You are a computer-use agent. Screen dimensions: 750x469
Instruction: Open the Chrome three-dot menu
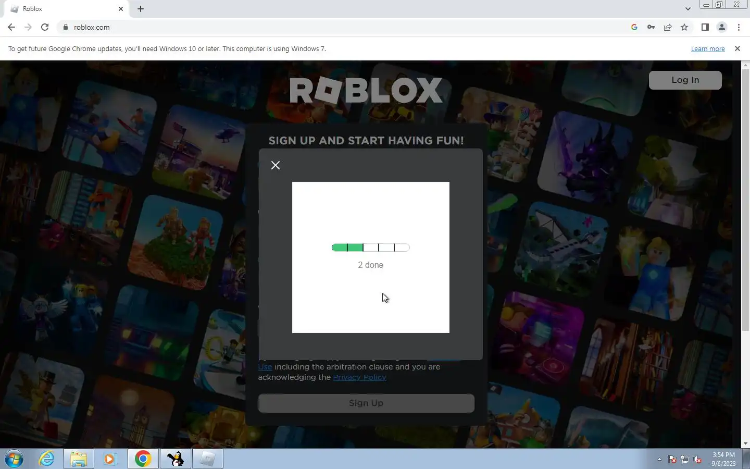(739, 27)
